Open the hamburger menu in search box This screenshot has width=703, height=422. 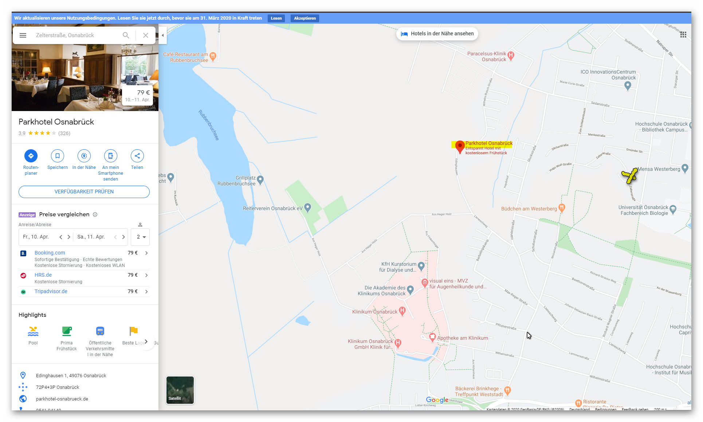23,35
